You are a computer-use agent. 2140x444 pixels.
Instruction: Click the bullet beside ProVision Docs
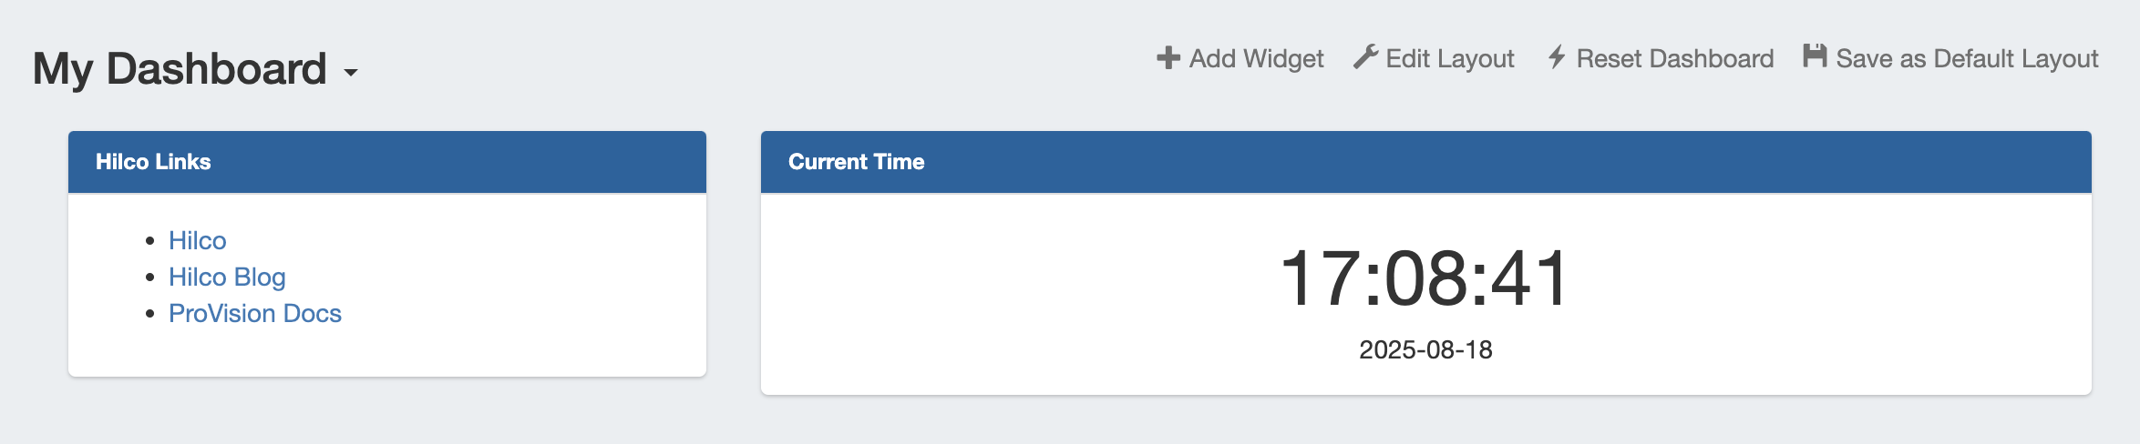point(150,314)
